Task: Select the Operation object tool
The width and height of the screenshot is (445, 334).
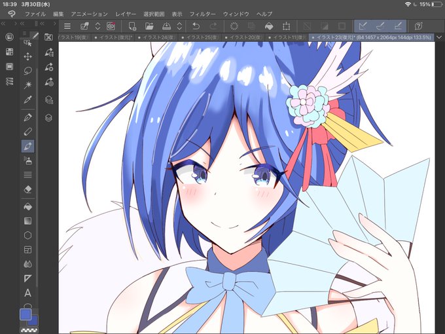Action: 27,43
